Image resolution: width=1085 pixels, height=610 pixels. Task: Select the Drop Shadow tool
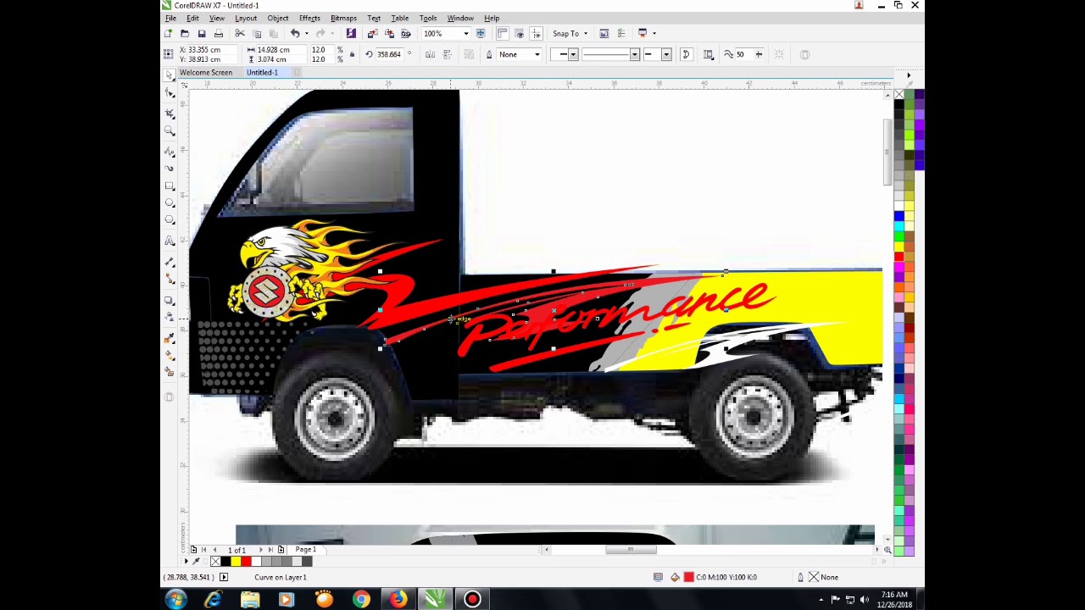[x=170, y=300]
